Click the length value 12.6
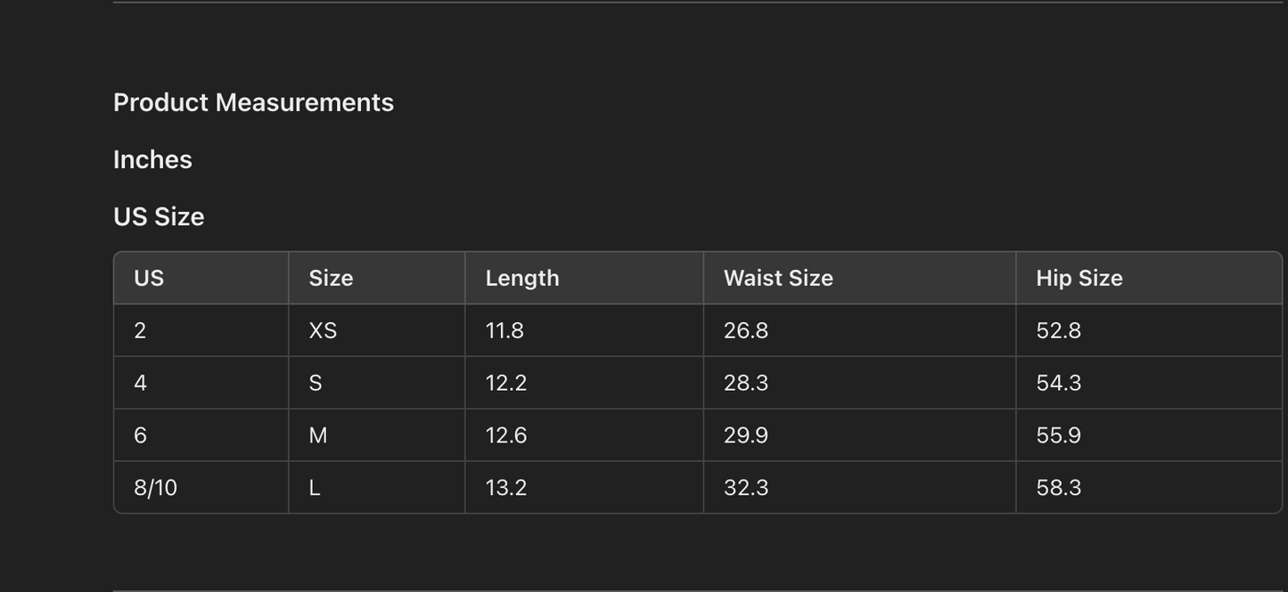 coord(506,435)
